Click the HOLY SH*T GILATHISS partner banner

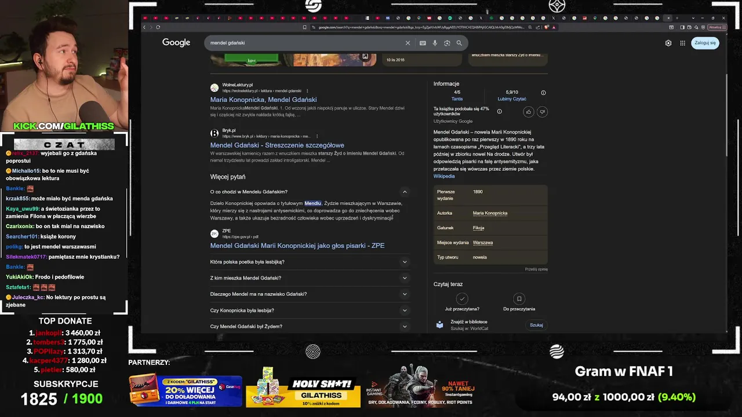303,387
